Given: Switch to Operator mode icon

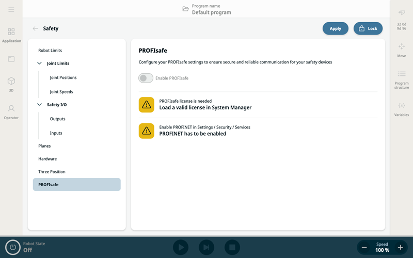Looking at the screenshot, I should point(11,111).
